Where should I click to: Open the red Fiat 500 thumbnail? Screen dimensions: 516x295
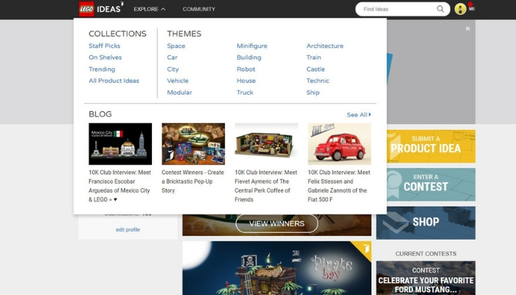click(339, 144)
